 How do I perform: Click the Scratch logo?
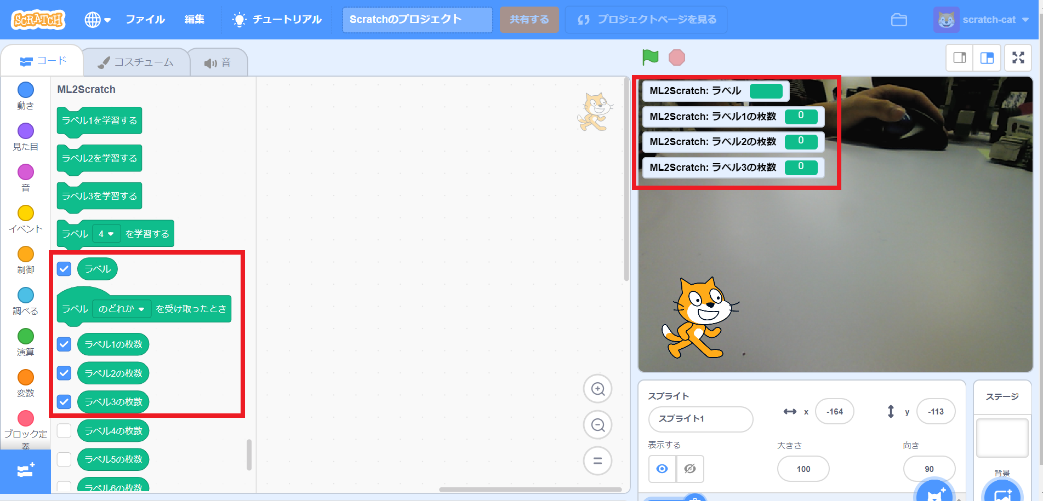(x=38, y=20)
